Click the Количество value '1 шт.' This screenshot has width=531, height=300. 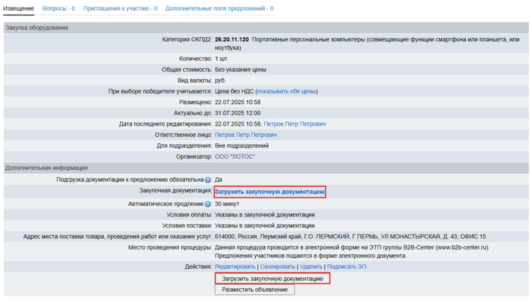coord(222,59)
